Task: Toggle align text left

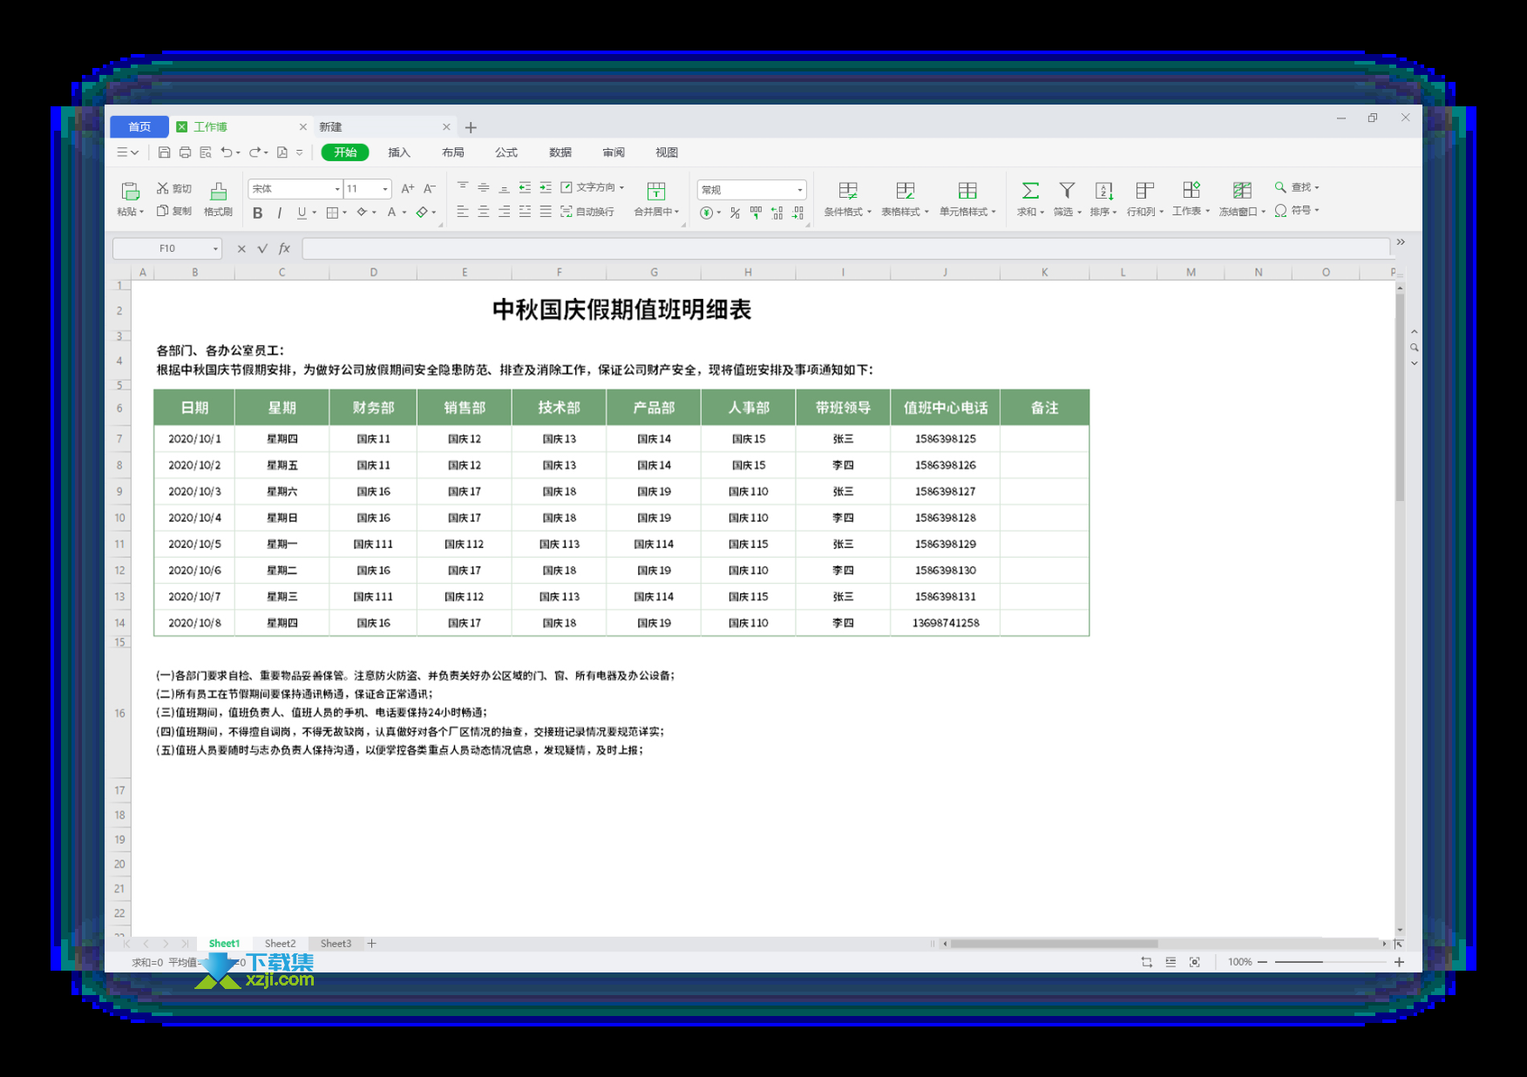Action: pyautogui.click(x=462, y=212)
